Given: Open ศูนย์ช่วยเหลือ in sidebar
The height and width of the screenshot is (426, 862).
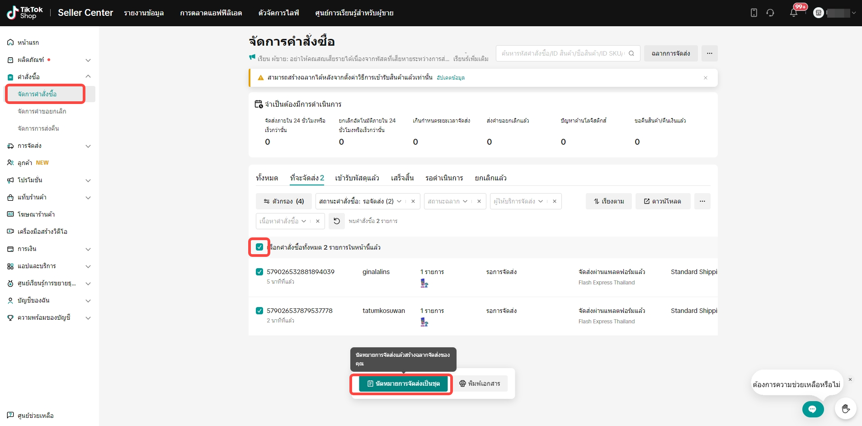Looking at the screenshot, I should 30,416.
